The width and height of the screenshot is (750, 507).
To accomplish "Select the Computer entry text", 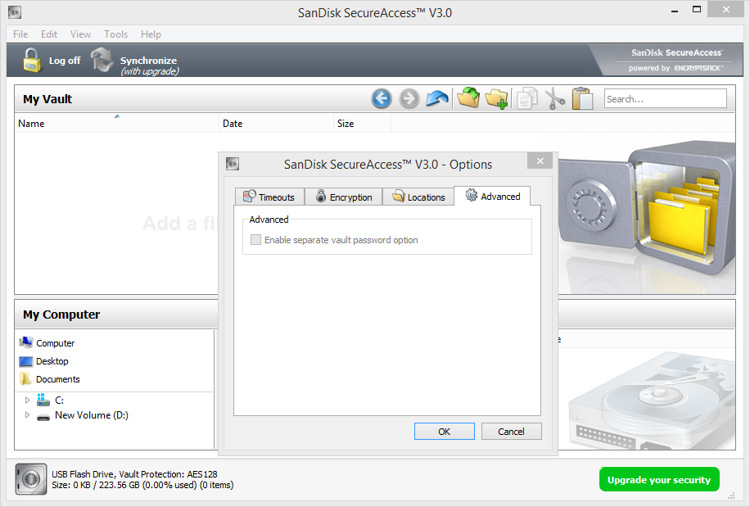I will point(56,343).
